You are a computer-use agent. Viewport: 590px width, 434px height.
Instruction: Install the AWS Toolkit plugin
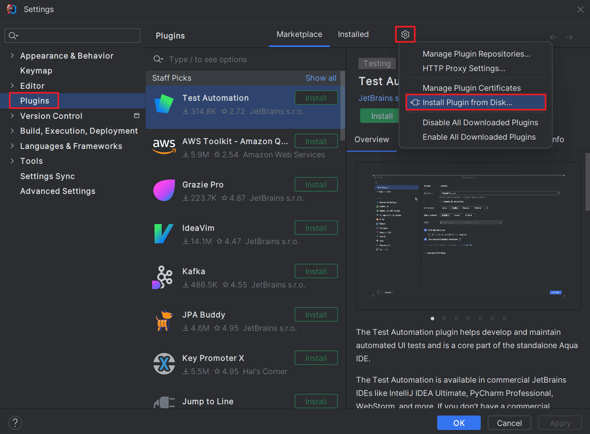click(316, 141)
